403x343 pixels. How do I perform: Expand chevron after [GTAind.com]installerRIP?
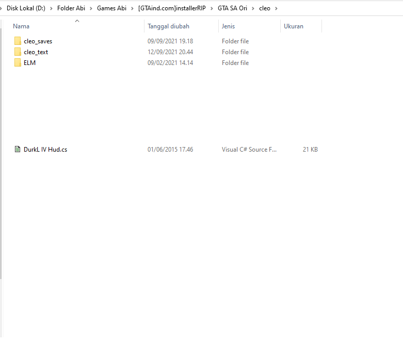tap(212, 8)
